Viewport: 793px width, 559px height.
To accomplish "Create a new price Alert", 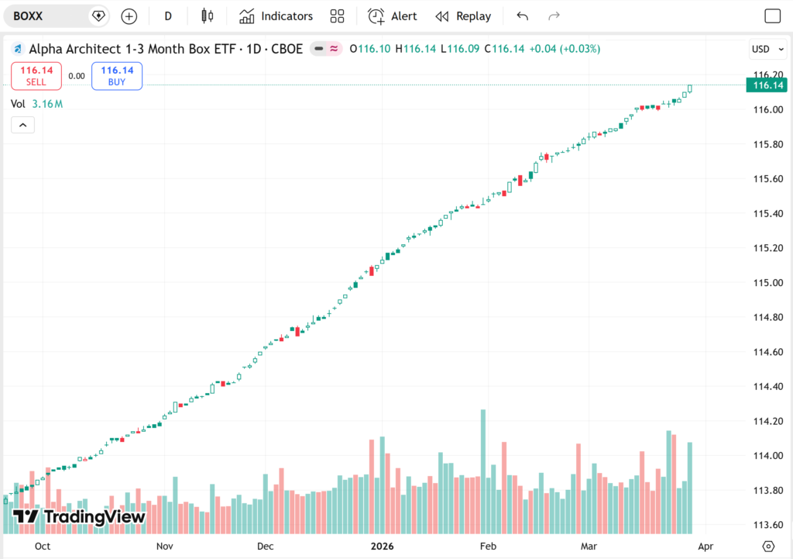I will click(x=393, y=16).
